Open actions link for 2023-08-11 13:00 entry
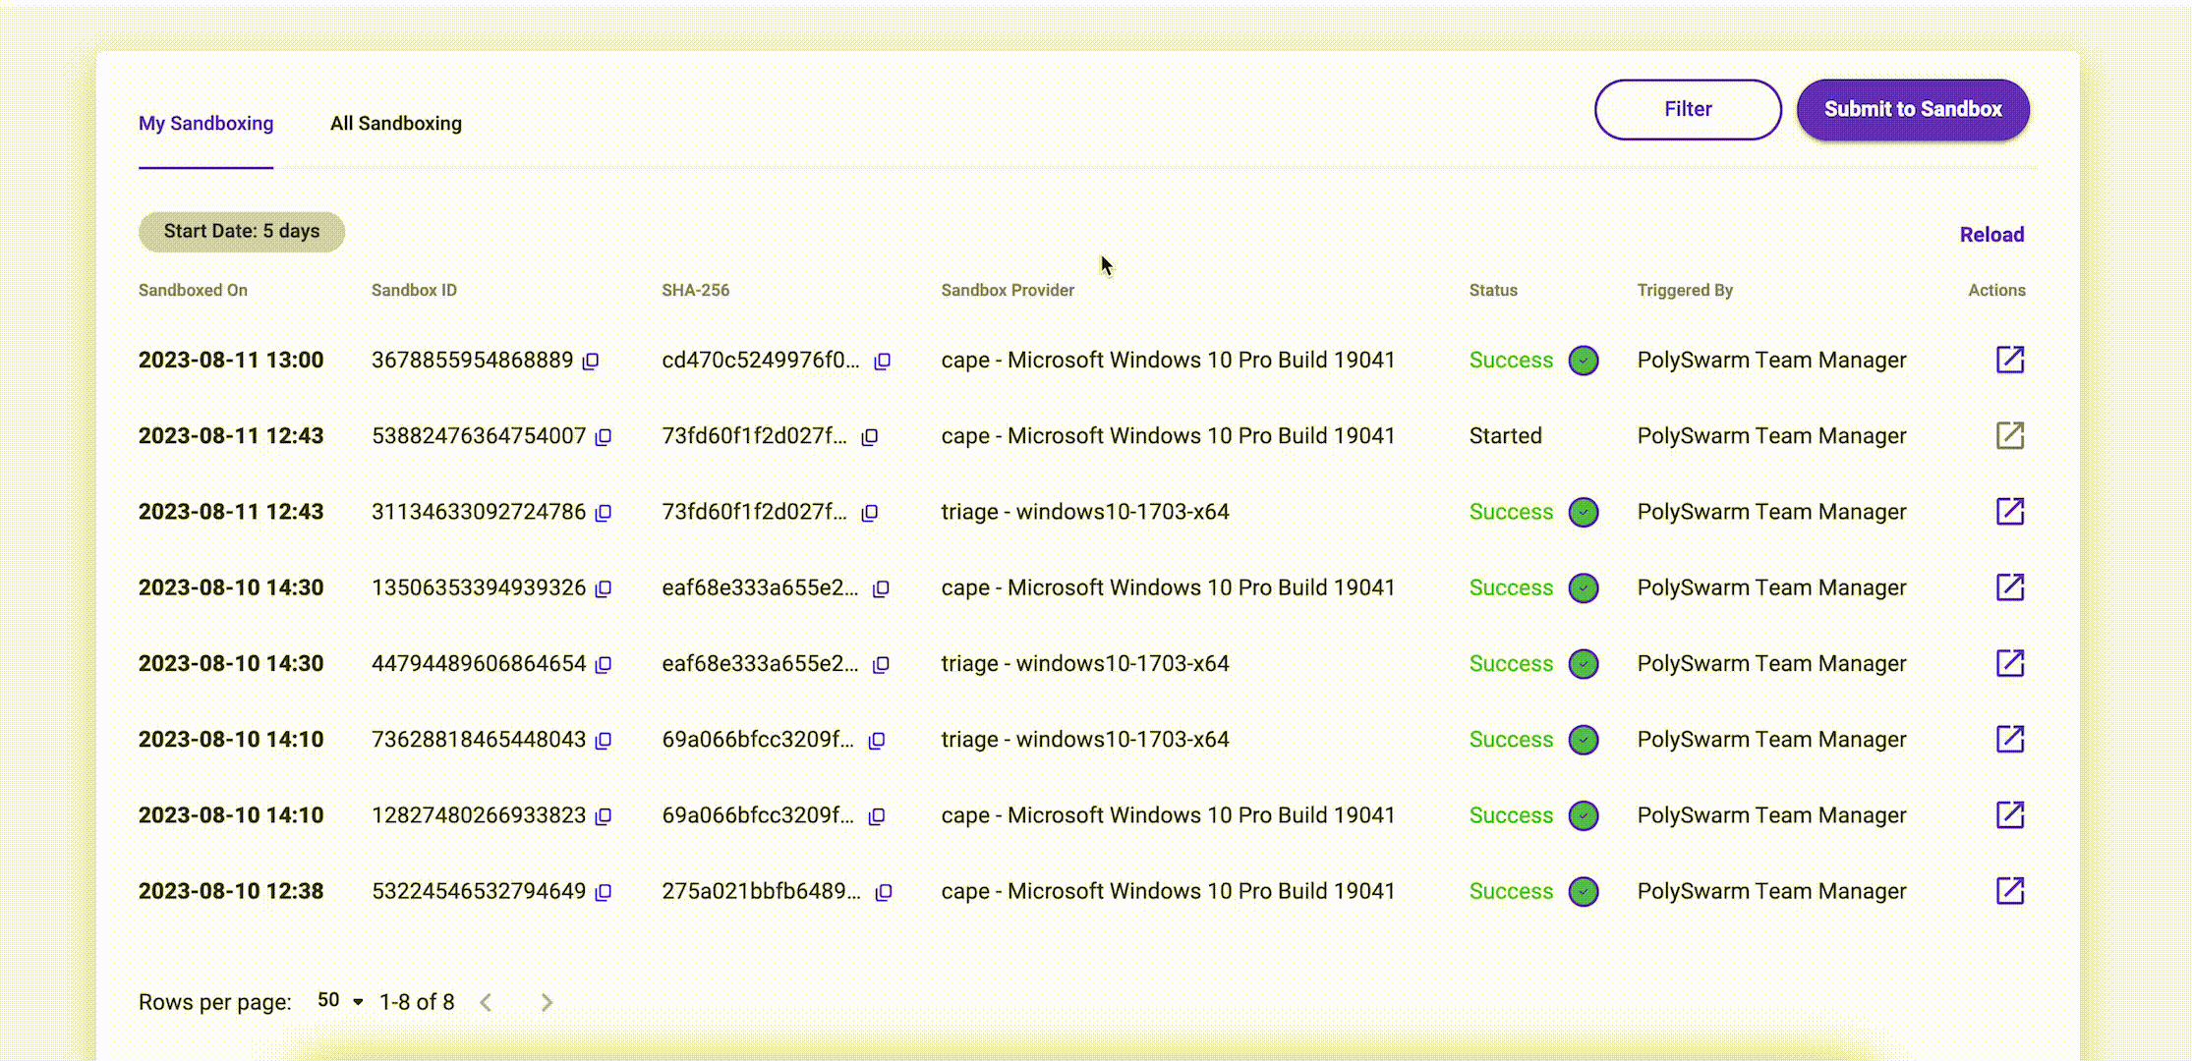The height and width of the screenshot is (1061, 2192). 2010,360
